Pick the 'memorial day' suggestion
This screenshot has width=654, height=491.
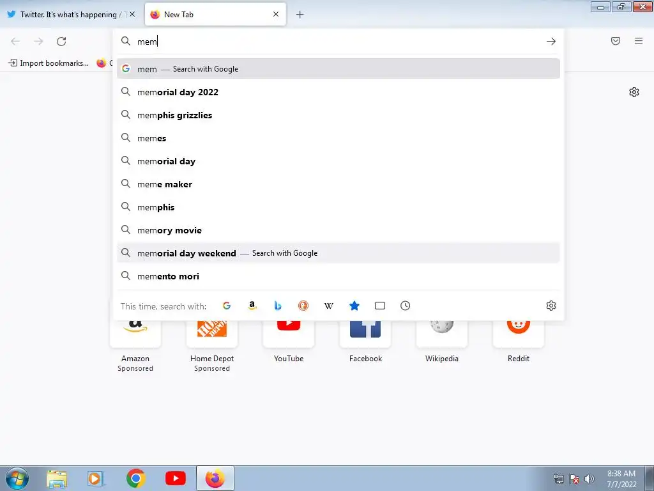point(338,161)
